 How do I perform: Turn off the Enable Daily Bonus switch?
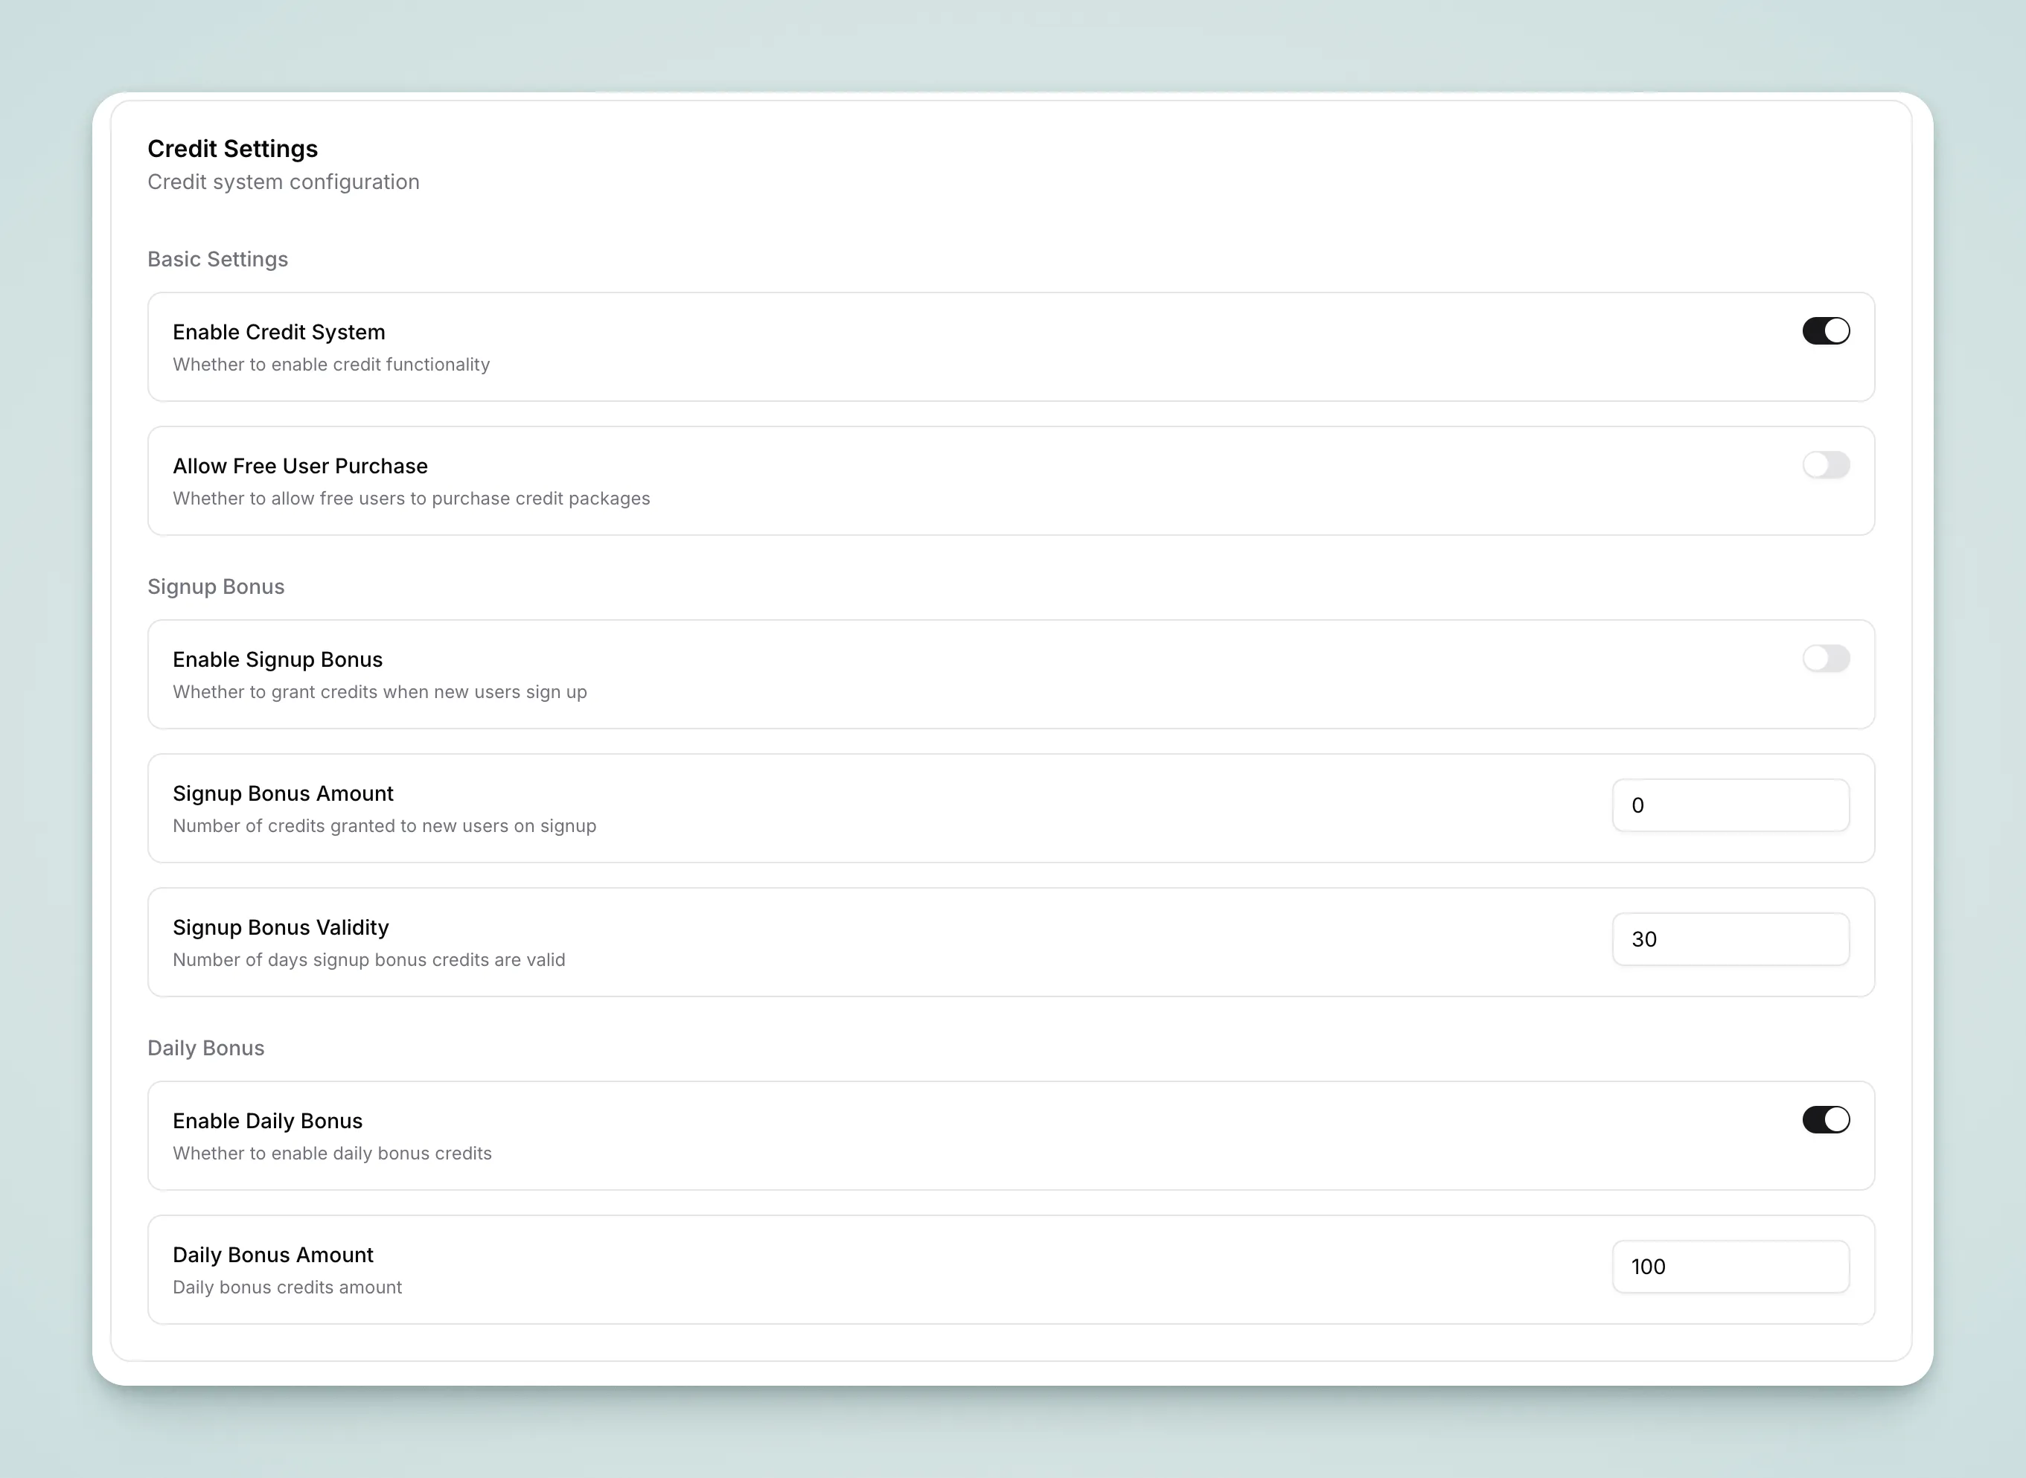coord(1826,1119)
